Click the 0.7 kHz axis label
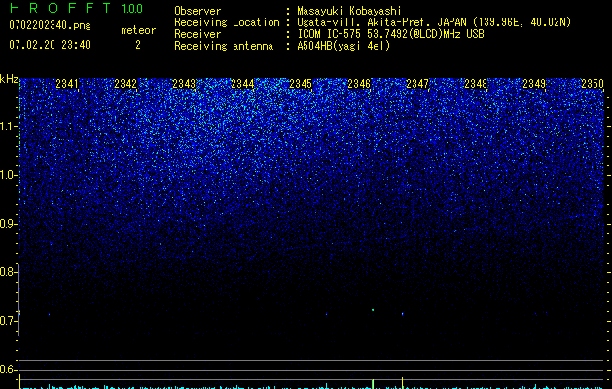Screen dimensions: 612x389 (x=8, y=320)
